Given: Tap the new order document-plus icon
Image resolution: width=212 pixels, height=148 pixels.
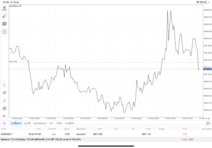Looking at the screenshot, I should coord(4,32).
